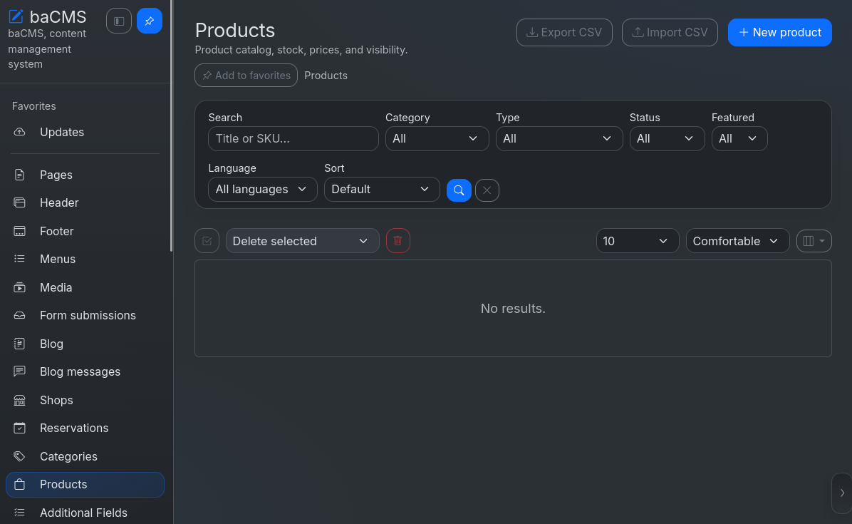Click the Export CSV button
Image resolution: width=852 pixels, height=524 pixels.
[x=564, y=33]
